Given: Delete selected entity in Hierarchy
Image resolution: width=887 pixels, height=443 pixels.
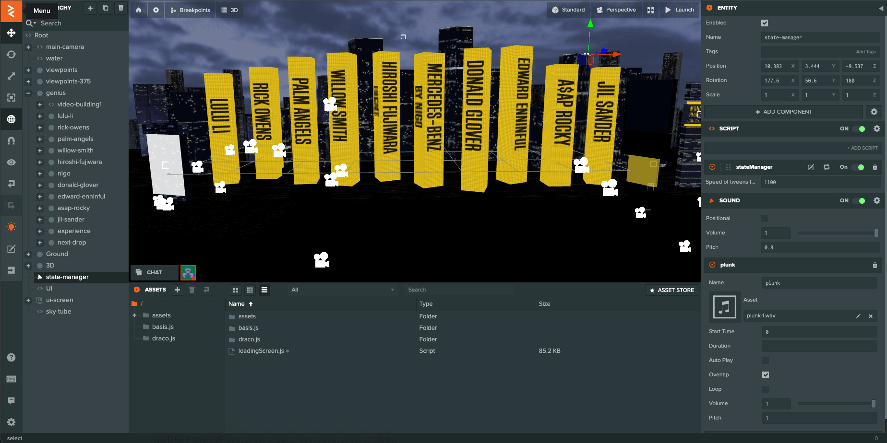Looking at the screenshot, I should coord(120,8).
